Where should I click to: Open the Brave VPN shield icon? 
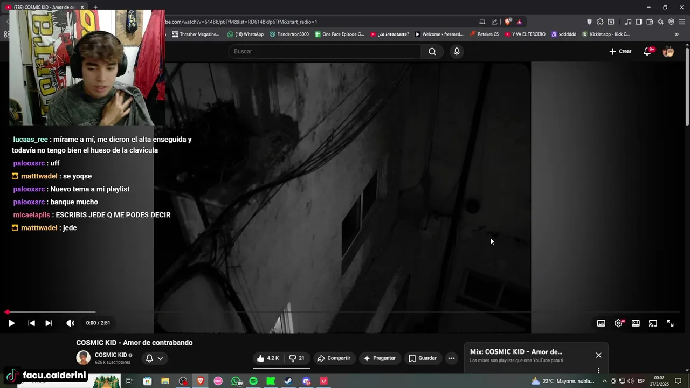coord(671,22)
